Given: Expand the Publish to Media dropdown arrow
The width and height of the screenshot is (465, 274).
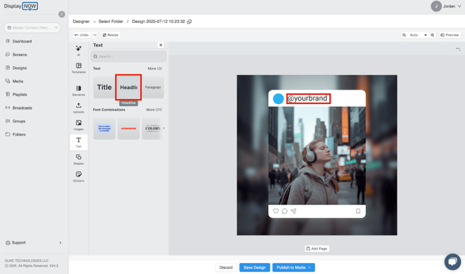Looking at the screenshot, I should [x=310, y=267].
